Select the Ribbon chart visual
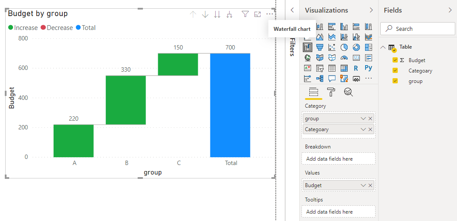The width and height of the screenshot is (457, 221). click(369, 37)
